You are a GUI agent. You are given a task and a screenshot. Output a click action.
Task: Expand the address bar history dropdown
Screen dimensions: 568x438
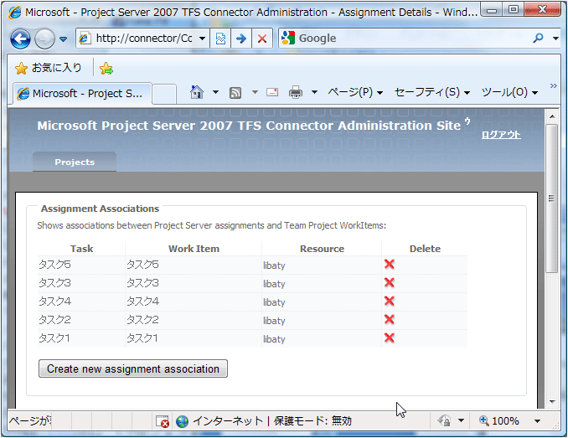(203, 38)
